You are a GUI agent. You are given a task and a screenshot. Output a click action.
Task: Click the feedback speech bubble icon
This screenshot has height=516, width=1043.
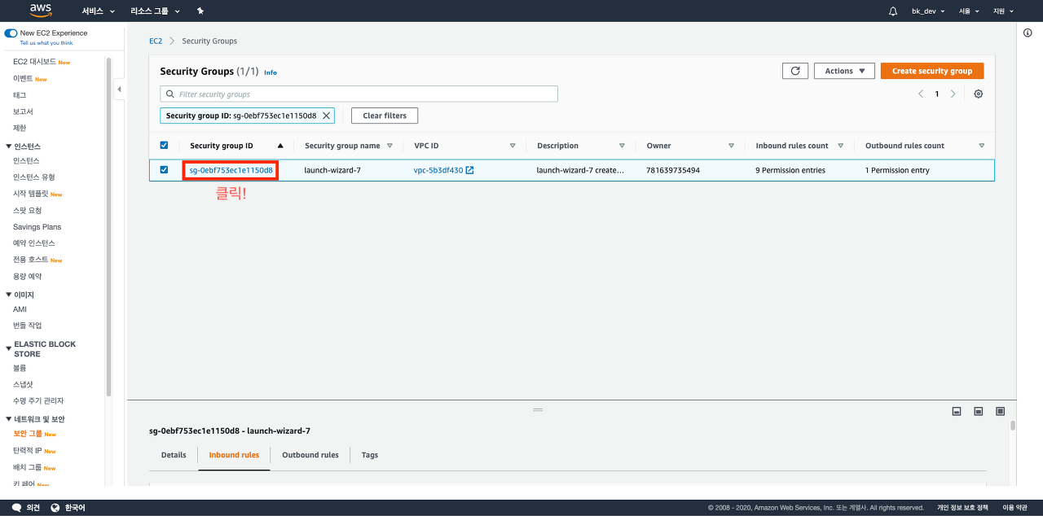(16, 507)
